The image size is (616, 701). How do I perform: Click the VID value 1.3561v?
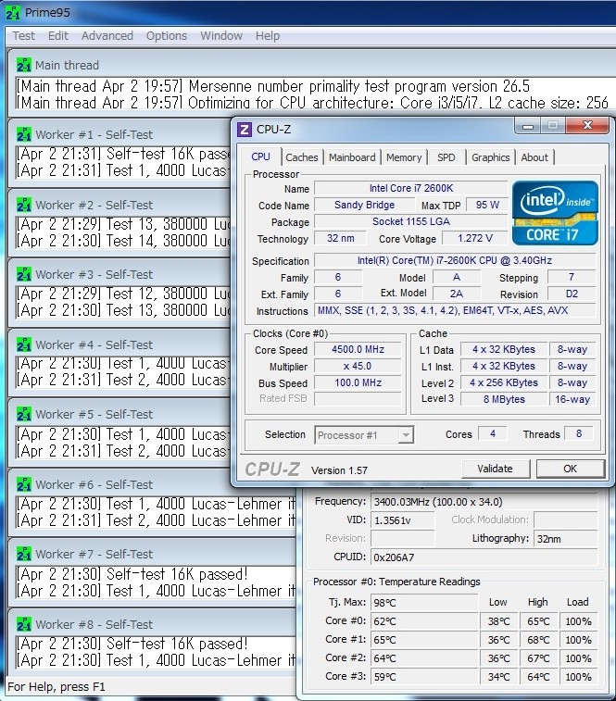[x=402, y=520]
